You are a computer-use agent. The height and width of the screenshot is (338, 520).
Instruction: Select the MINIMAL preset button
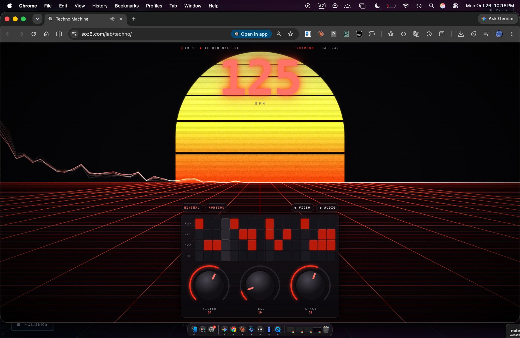click(192, 208)
